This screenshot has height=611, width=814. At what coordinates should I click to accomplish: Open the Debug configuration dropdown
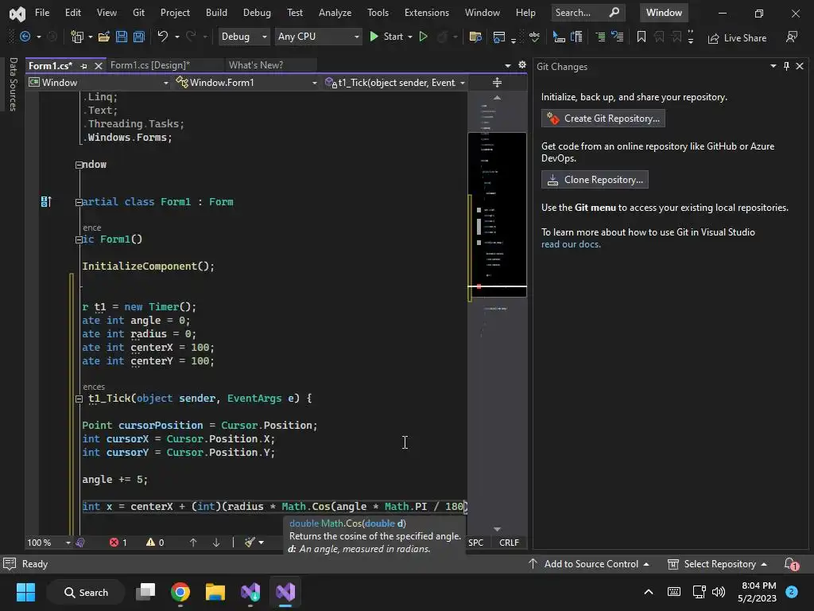point(243,37)
